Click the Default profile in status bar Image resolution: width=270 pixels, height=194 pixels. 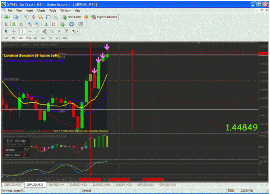86,191
